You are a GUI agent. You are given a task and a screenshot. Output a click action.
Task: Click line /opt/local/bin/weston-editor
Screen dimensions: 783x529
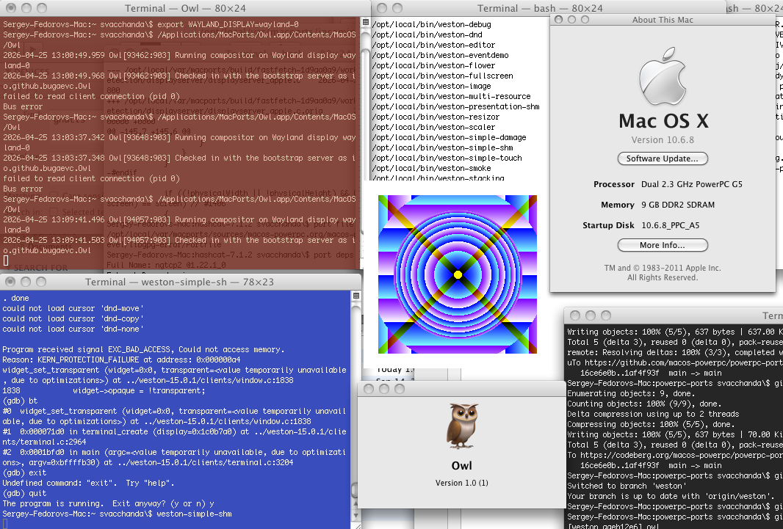pyautogui.click(x=433, y=45)
